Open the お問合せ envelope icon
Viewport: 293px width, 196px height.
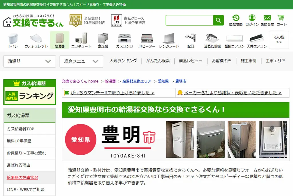click(x=267, y=20)
